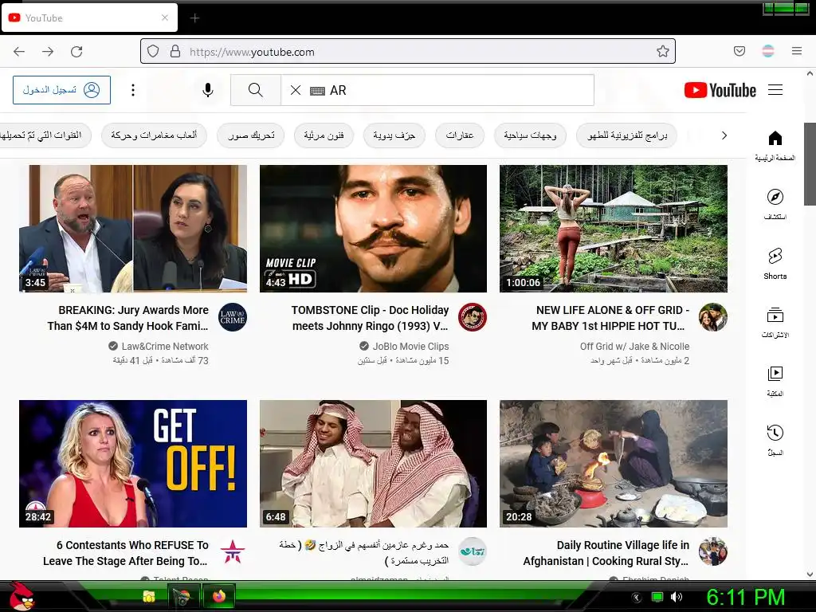Click the shield tracking protection icon
Image resolution: width=816 pixels, height=612 pixels.
(153, 52)
